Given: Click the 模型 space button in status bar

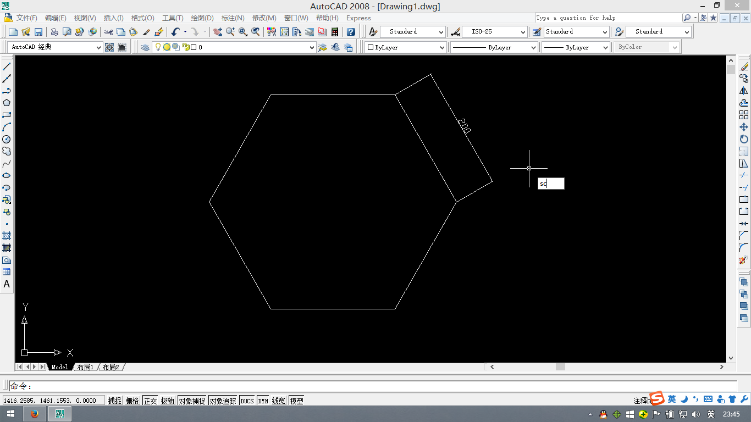Looking at the screenshot, I should [x=296, y=401].
